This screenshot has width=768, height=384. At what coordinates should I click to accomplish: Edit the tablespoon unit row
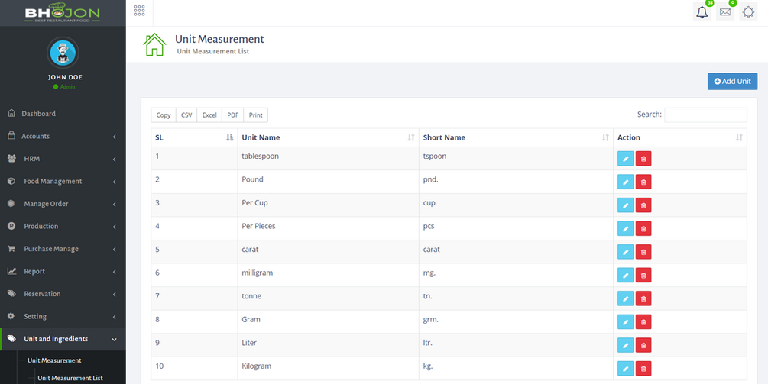point(625,159)
